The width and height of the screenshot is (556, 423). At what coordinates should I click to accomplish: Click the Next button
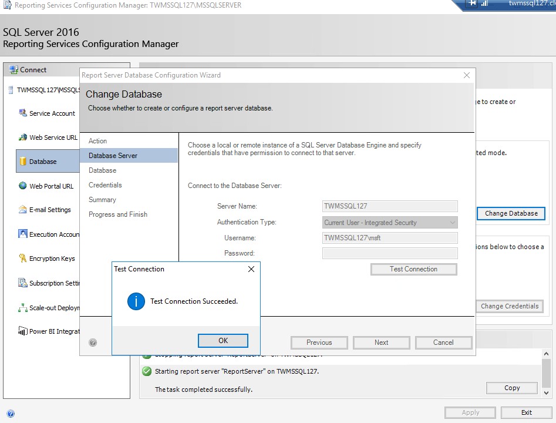point(382,343)
